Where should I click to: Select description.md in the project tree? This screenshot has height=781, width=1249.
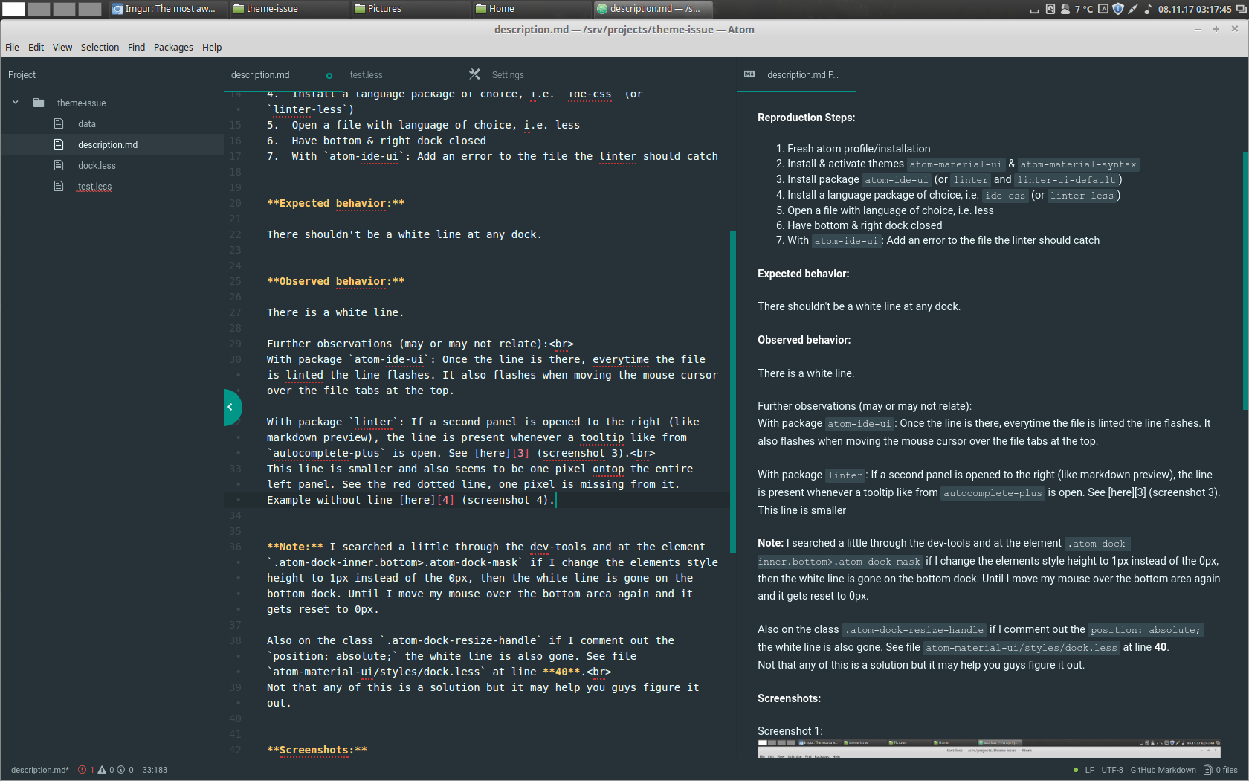point(108,145)
